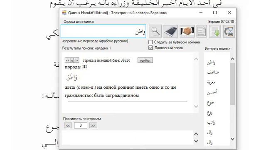Click the 'ошибка!' button

pos(145,60)
